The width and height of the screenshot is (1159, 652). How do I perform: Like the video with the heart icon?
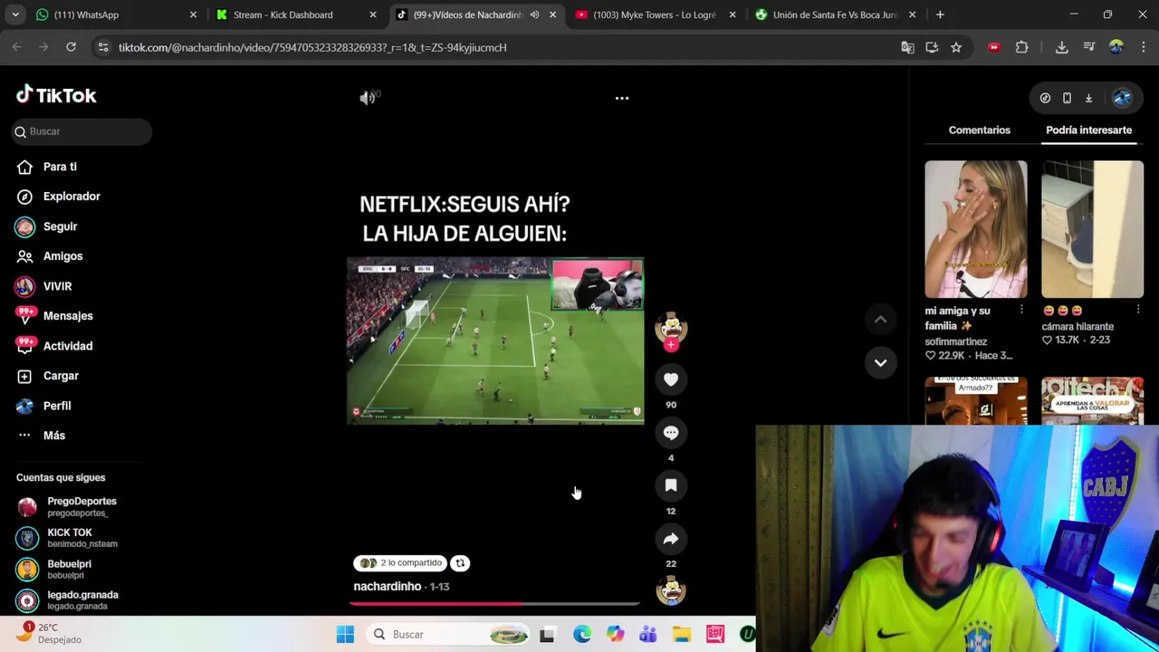(x=671, y=380)
